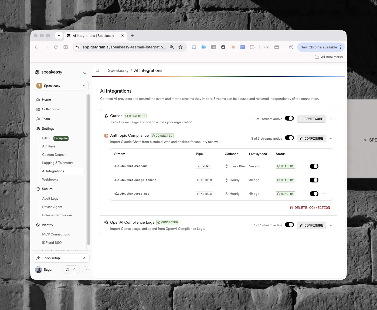
Task: Open API Keys settings page
Action: (49, 146)
